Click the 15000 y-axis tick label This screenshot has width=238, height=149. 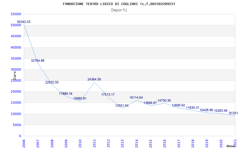coord(16,103)
